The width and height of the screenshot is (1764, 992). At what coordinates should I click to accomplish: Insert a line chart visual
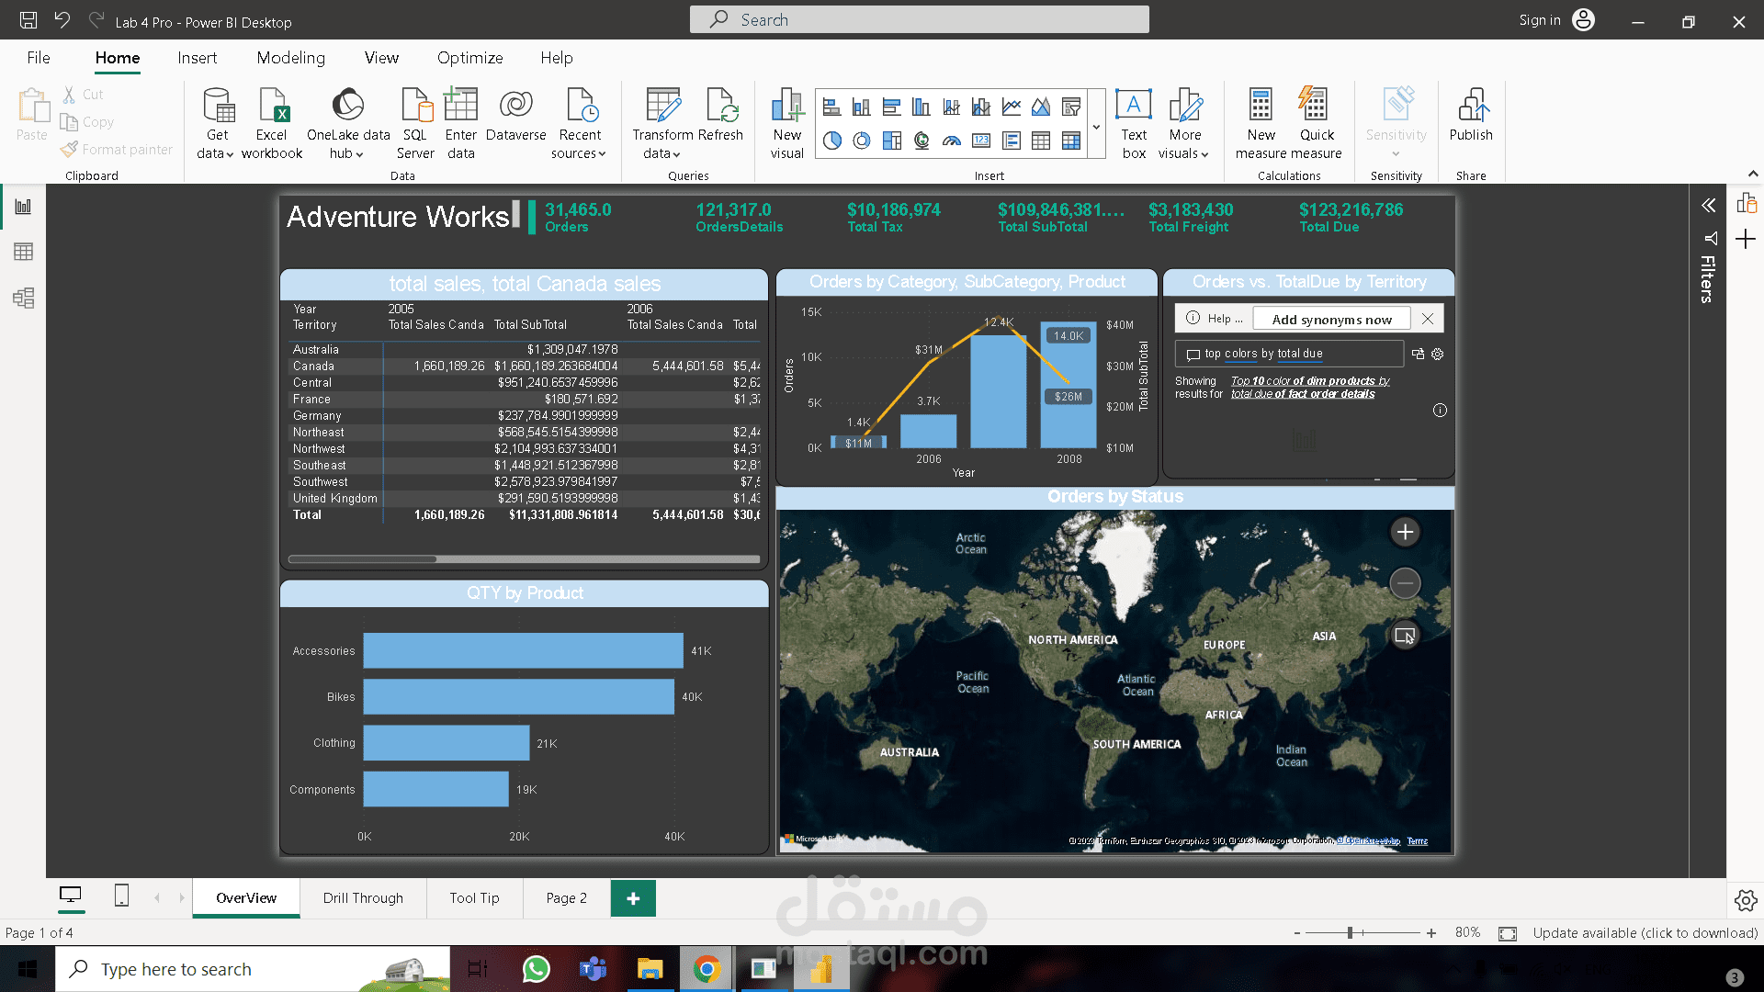[x=1012, y=107]
